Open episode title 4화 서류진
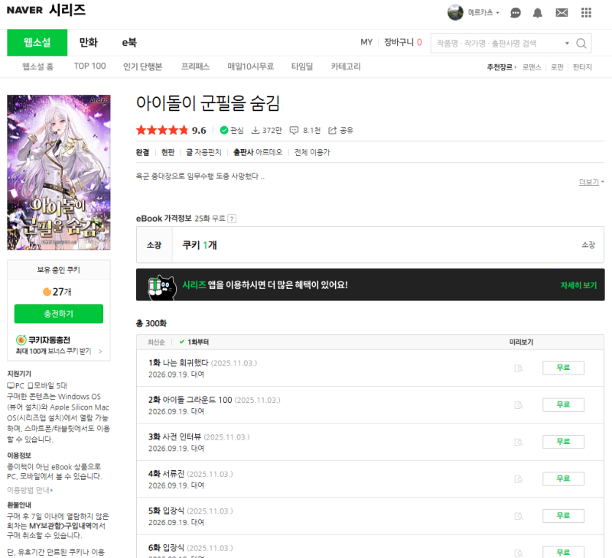 (166, 474)
